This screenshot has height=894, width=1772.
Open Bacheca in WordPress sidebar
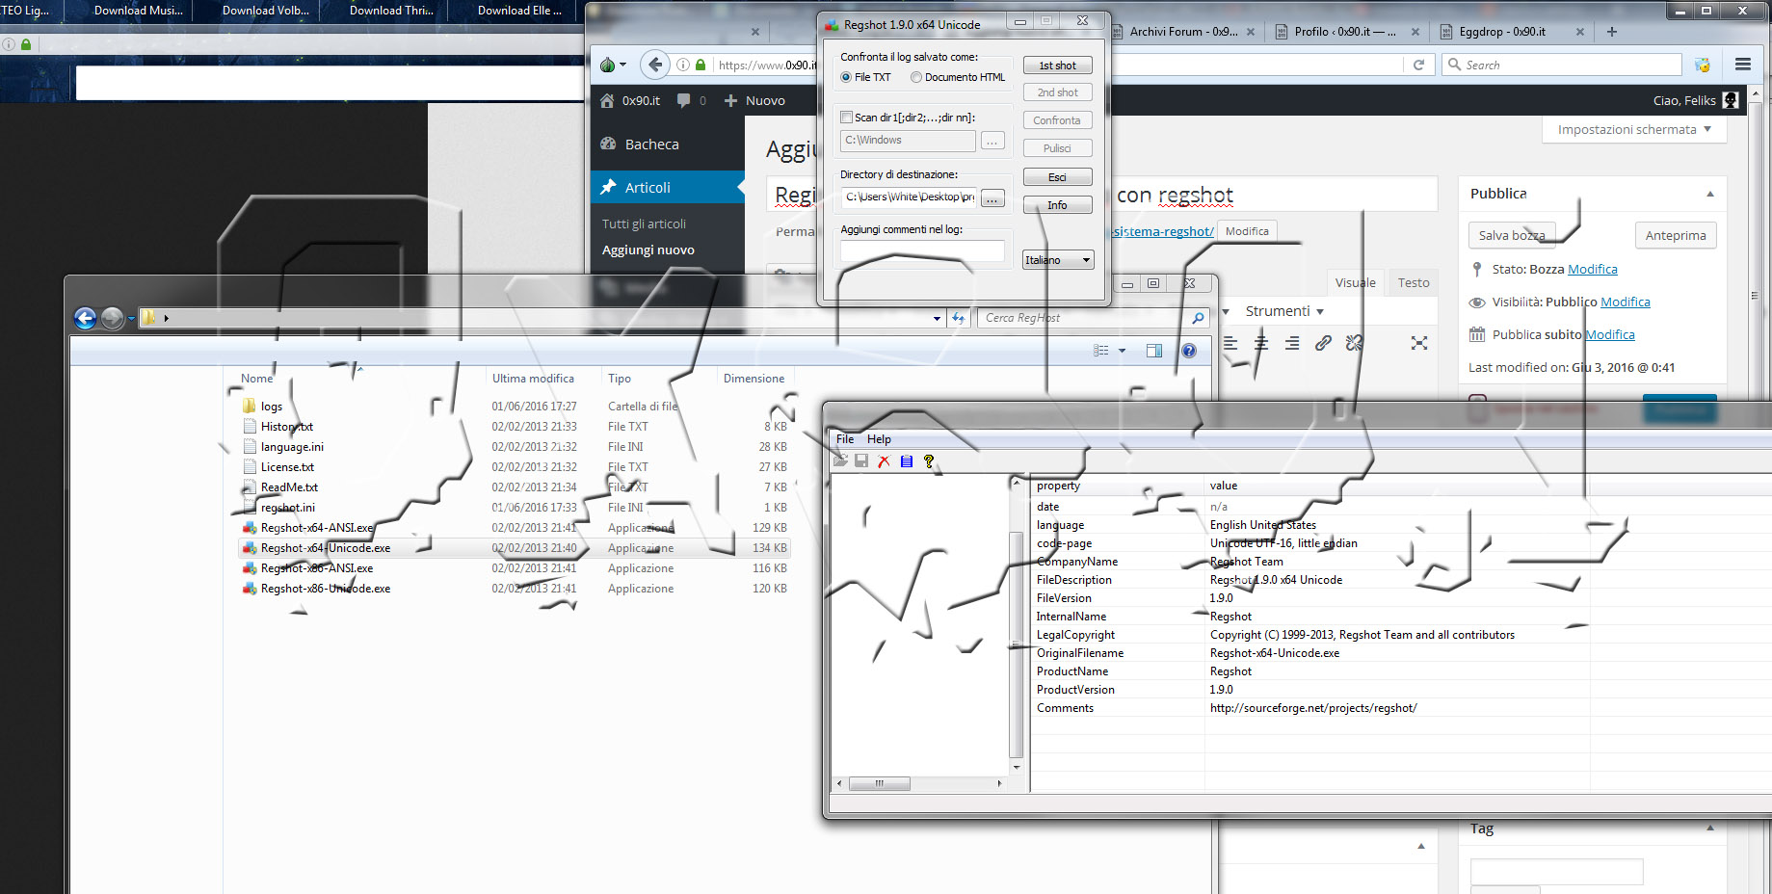tap(651, 144)
